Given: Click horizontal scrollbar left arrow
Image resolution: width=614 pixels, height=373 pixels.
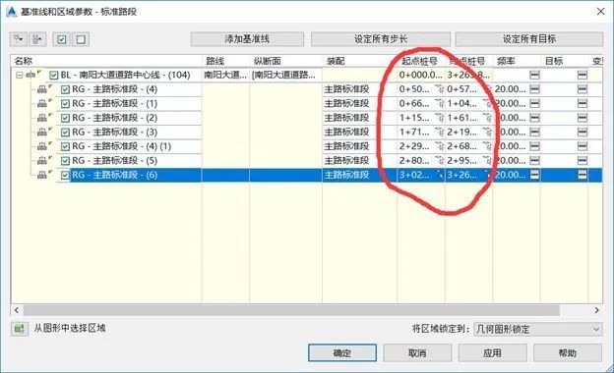Looking at the screenshot, I should (x=17, y=310).
